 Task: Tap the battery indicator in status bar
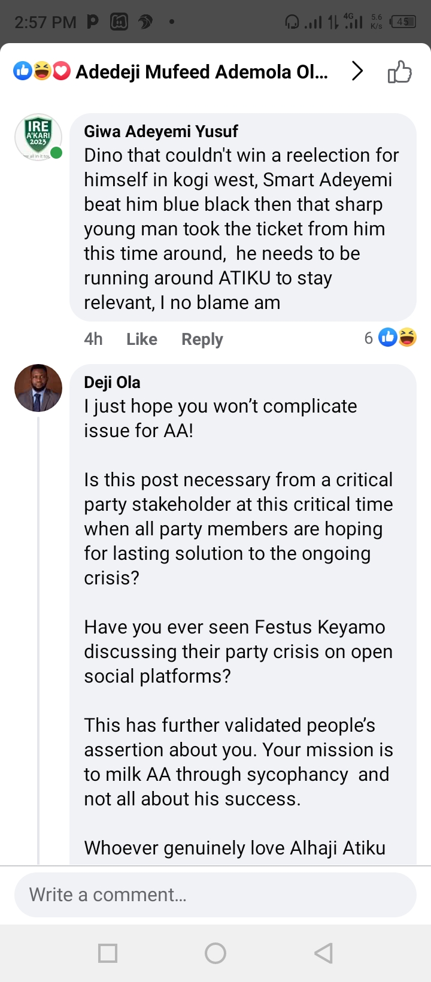pyautogui.click(x=403, y=22)
